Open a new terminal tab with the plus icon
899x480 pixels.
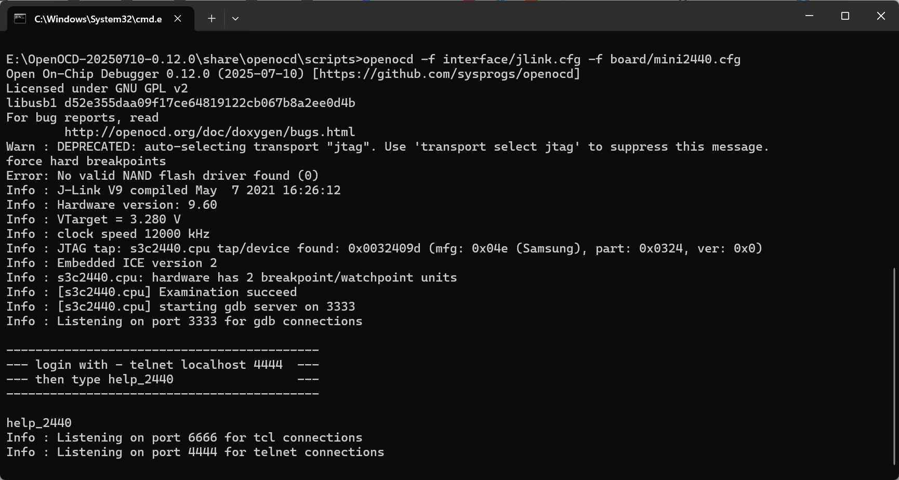(211, 18)
